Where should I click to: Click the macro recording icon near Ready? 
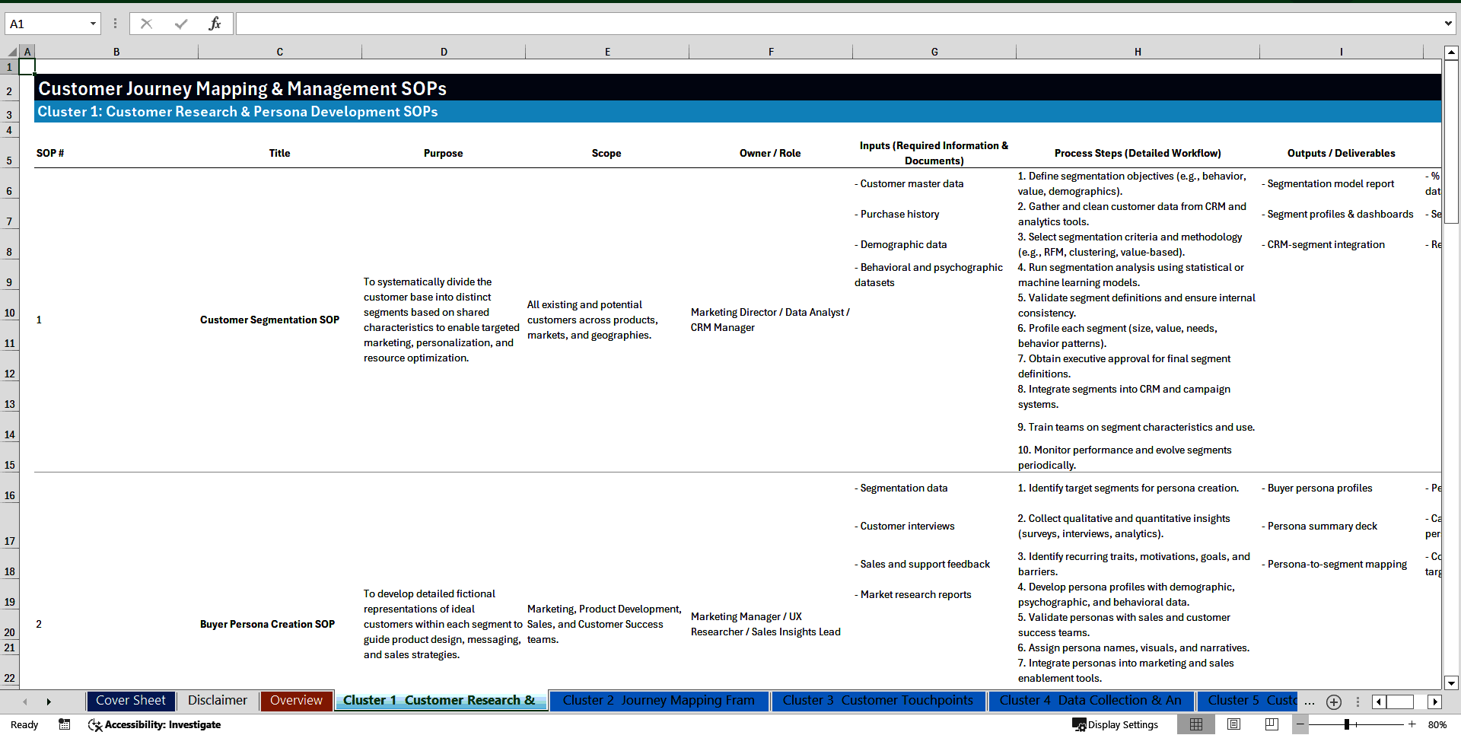pyautogui.click(x=65, y=725)
